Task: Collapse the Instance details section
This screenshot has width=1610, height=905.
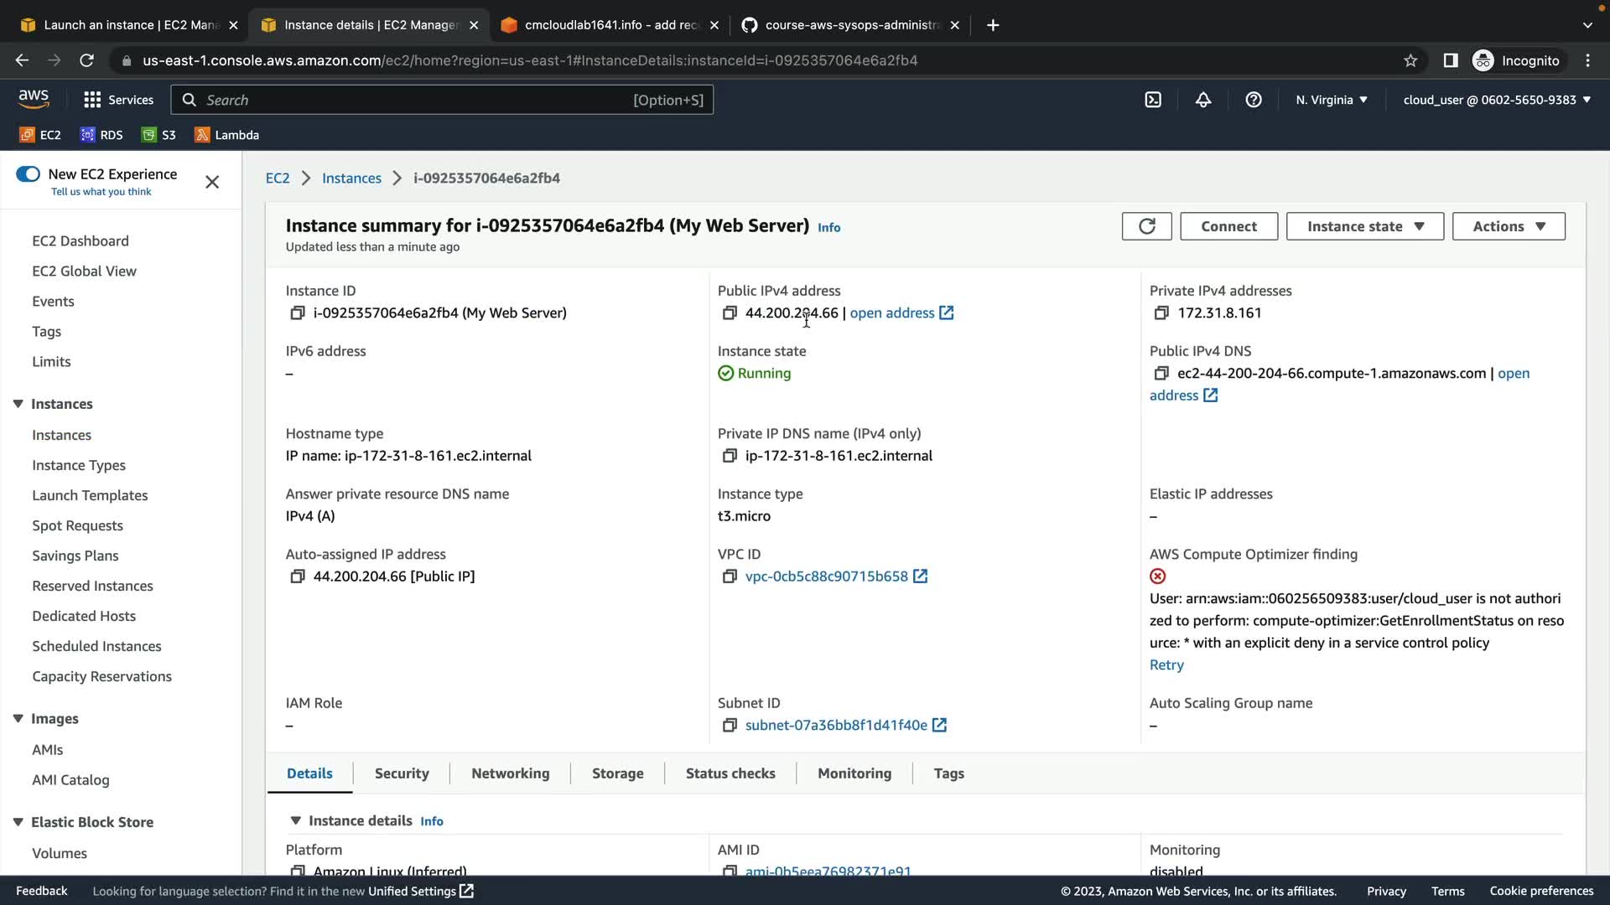Action: (295, 820)
